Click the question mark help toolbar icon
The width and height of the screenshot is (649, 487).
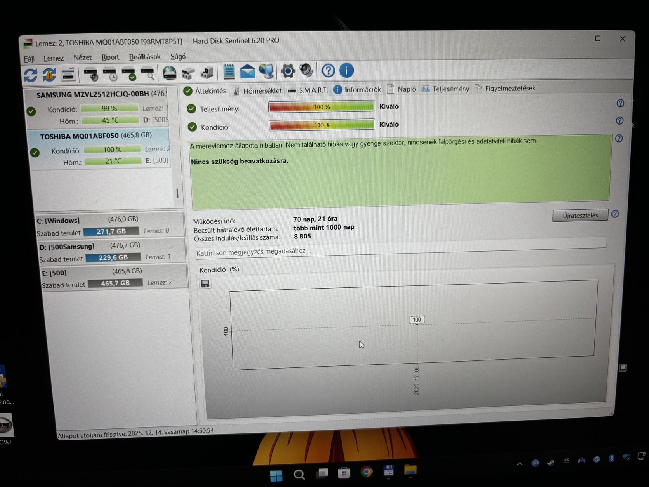(x=328, y=70)
